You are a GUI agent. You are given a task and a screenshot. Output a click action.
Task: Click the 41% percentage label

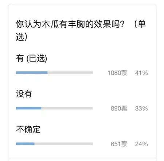pos(141,73)
